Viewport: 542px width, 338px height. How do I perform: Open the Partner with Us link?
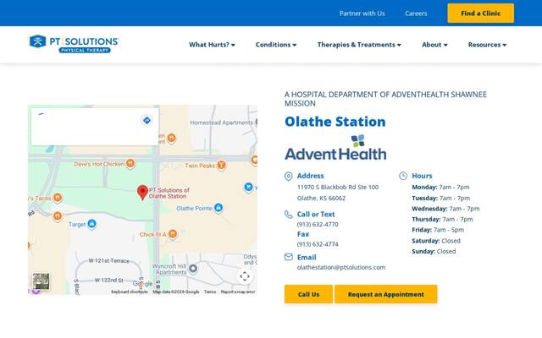[362, 14]
